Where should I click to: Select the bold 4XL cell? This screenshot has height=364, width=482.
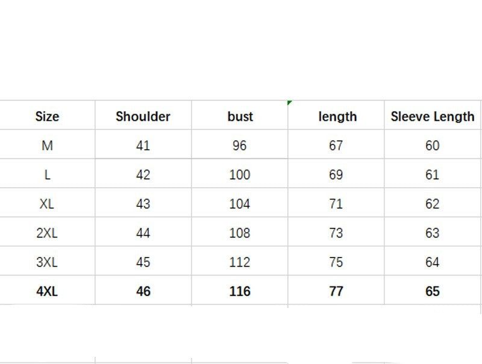pyautogui.click(x=47, y=291)
